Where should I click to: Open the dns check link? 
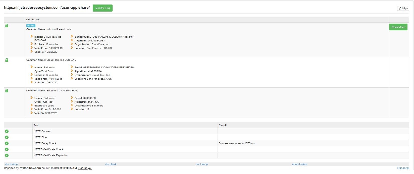(x=111, y=164)
